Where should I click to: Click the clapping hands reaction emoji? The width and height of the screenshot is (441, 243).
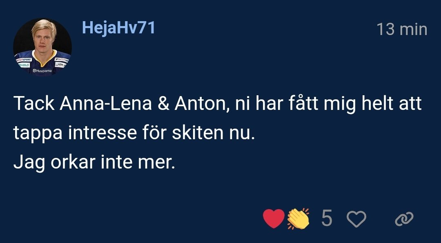point(298,219)
